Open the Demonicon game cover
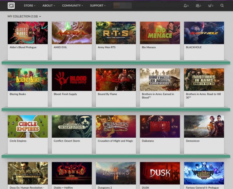233x189 pixels. (204, 126)
